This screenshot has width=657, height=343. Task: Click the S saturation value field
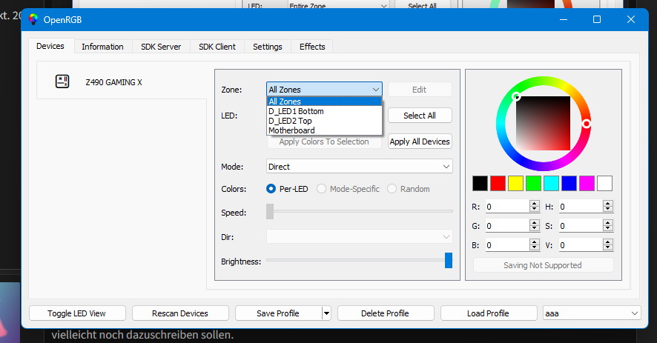pyautogui.click(x=581, y=226)
